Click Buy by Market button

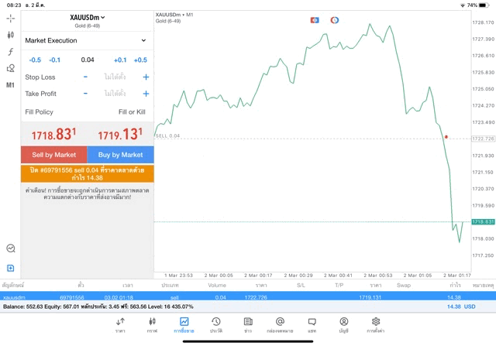point(121,155)
